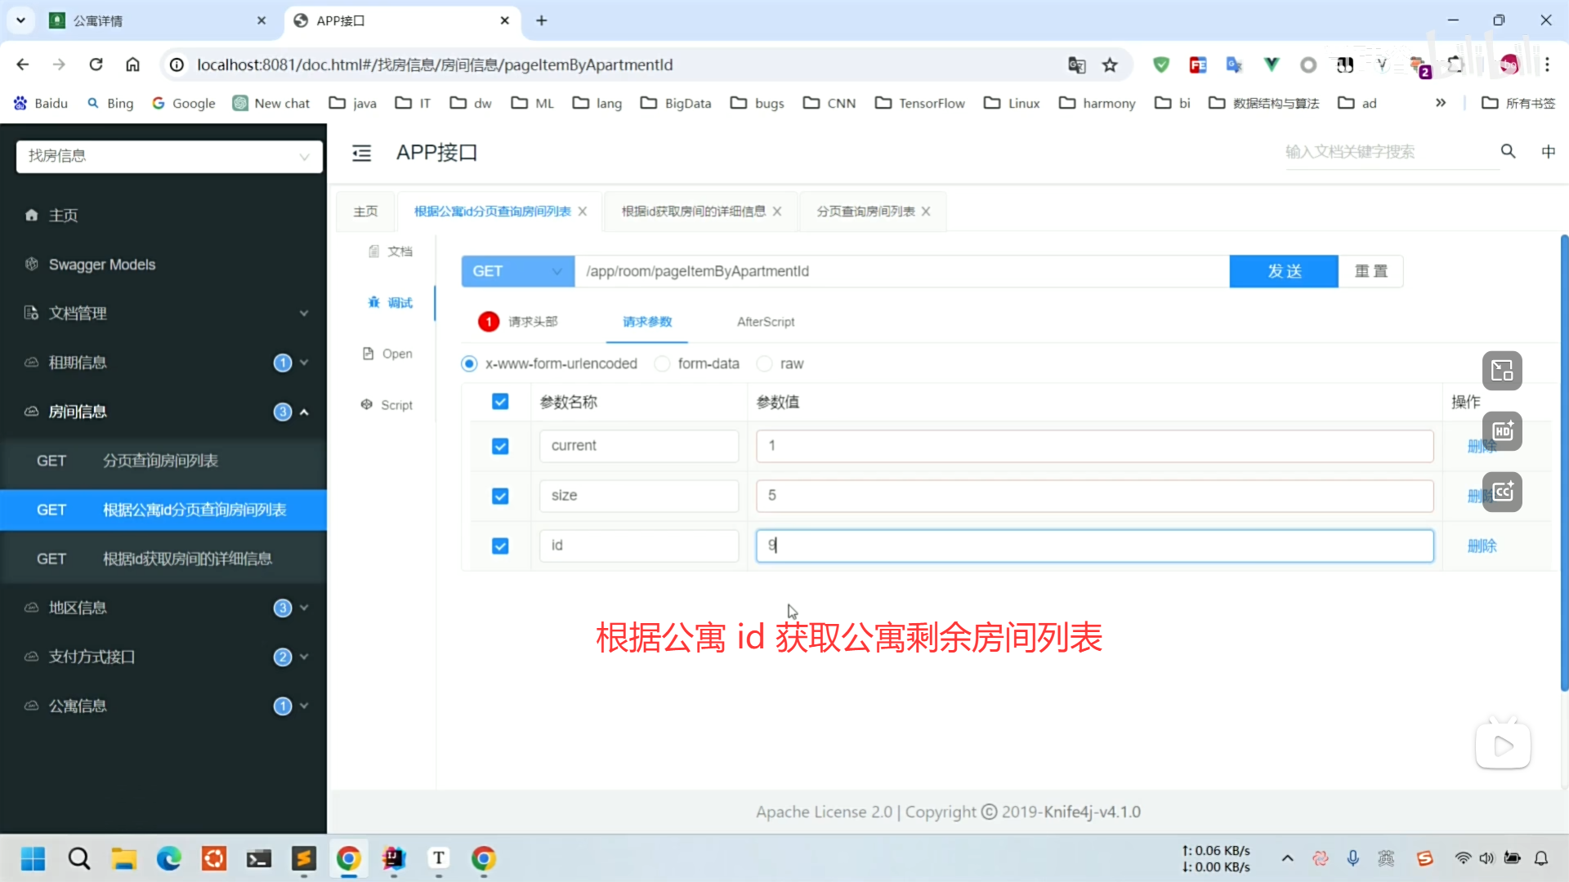
Task: Click the 发送 send button
Action: point(1283,271)
